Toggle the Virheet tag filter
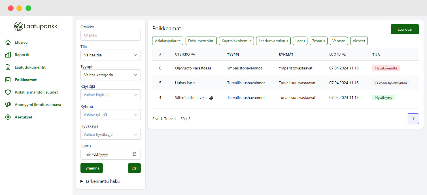This screenshot has height=195, width=427. coord(359,41)
